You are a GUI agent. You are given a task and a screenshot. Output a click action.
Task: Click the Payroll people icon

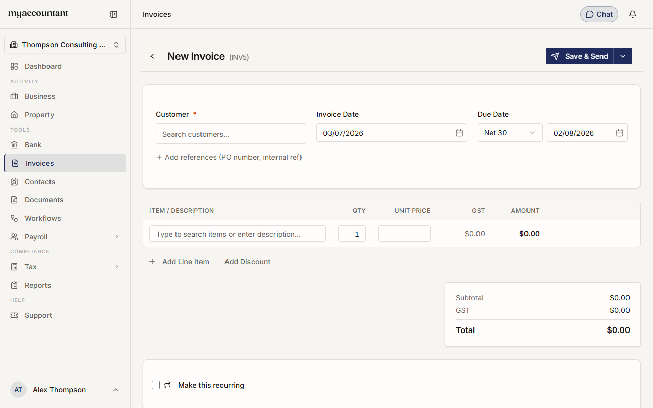(14, 237)
